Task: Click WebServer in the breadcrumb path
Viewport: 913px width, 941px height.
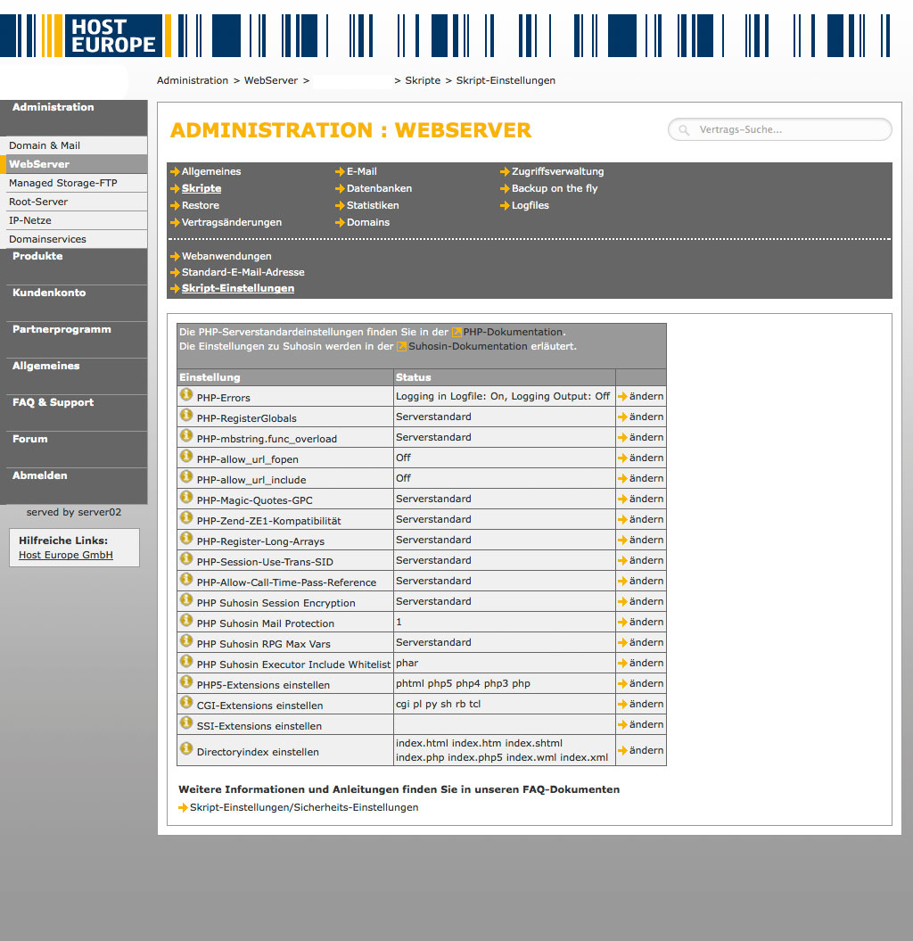Action: tap(271, 81)
